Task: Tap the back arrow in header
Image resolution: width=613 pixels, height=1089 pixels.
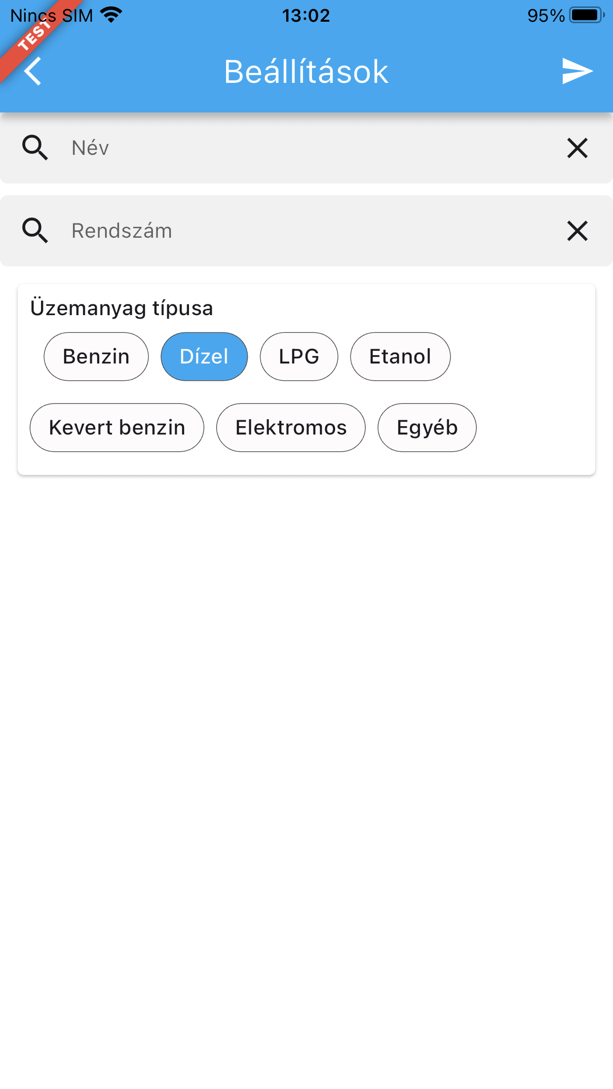Action: tap(34, 72)
